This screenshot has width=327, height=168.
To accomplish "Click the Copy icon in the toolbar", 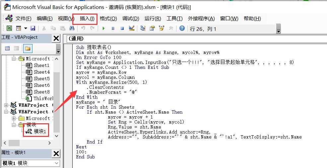I will (x=53, y=28).
